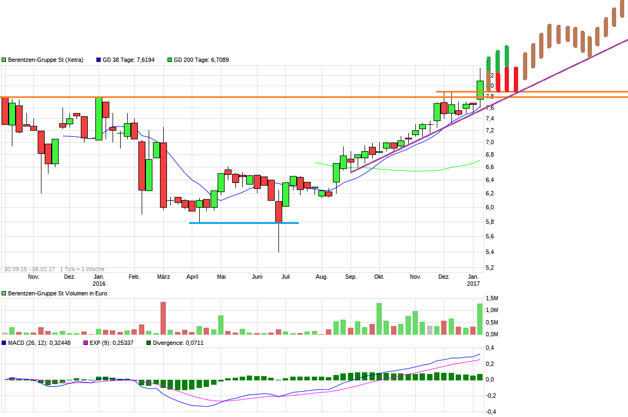Click the blue GD 38 Tage legend square

coord(99,60)
